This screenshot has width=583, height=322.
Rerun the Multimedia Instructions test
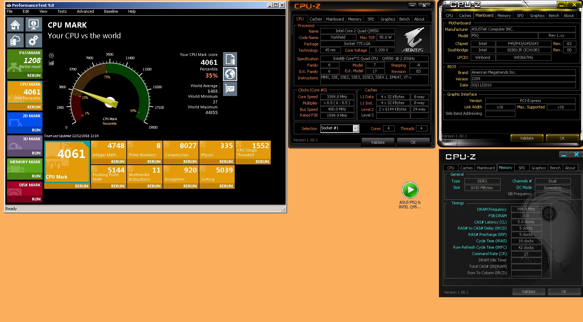[x=154, y=186]
